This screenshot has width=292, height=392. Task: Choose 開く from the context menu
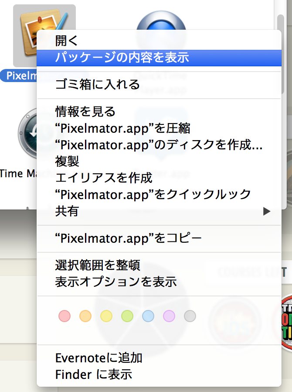(x=159, y=41)
